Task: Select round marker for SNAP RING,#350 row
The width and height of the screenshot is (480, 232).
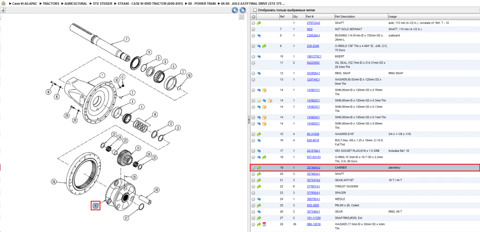Action: click(253, 218)
